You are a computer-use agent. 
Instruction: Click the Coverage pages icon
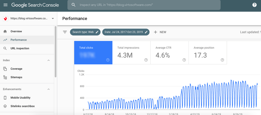[5, 69]
